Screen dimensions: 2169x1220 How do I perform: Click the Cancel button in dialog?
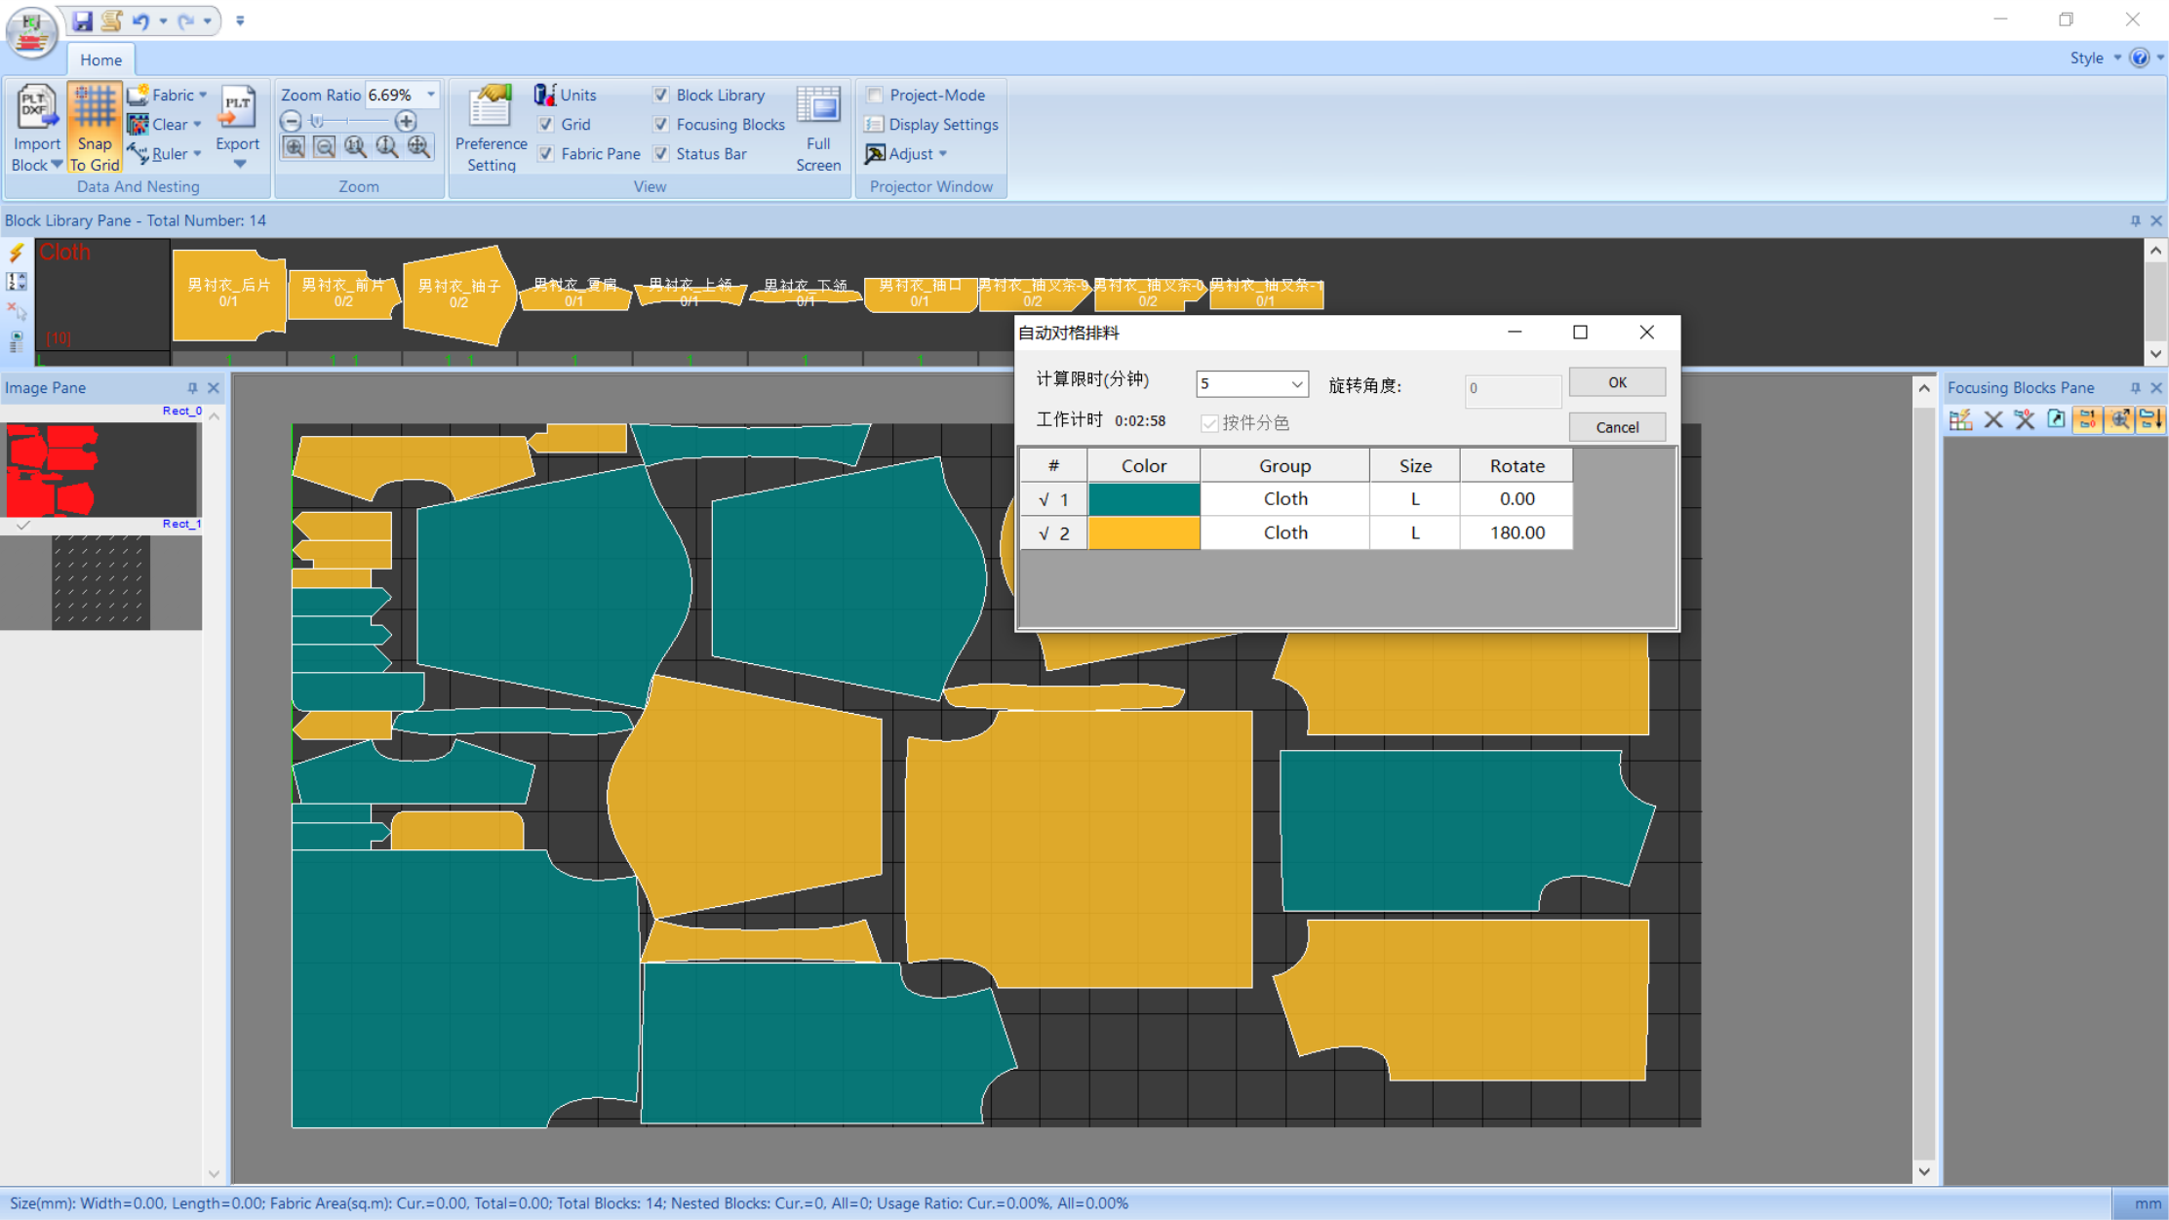[1616, 427]
